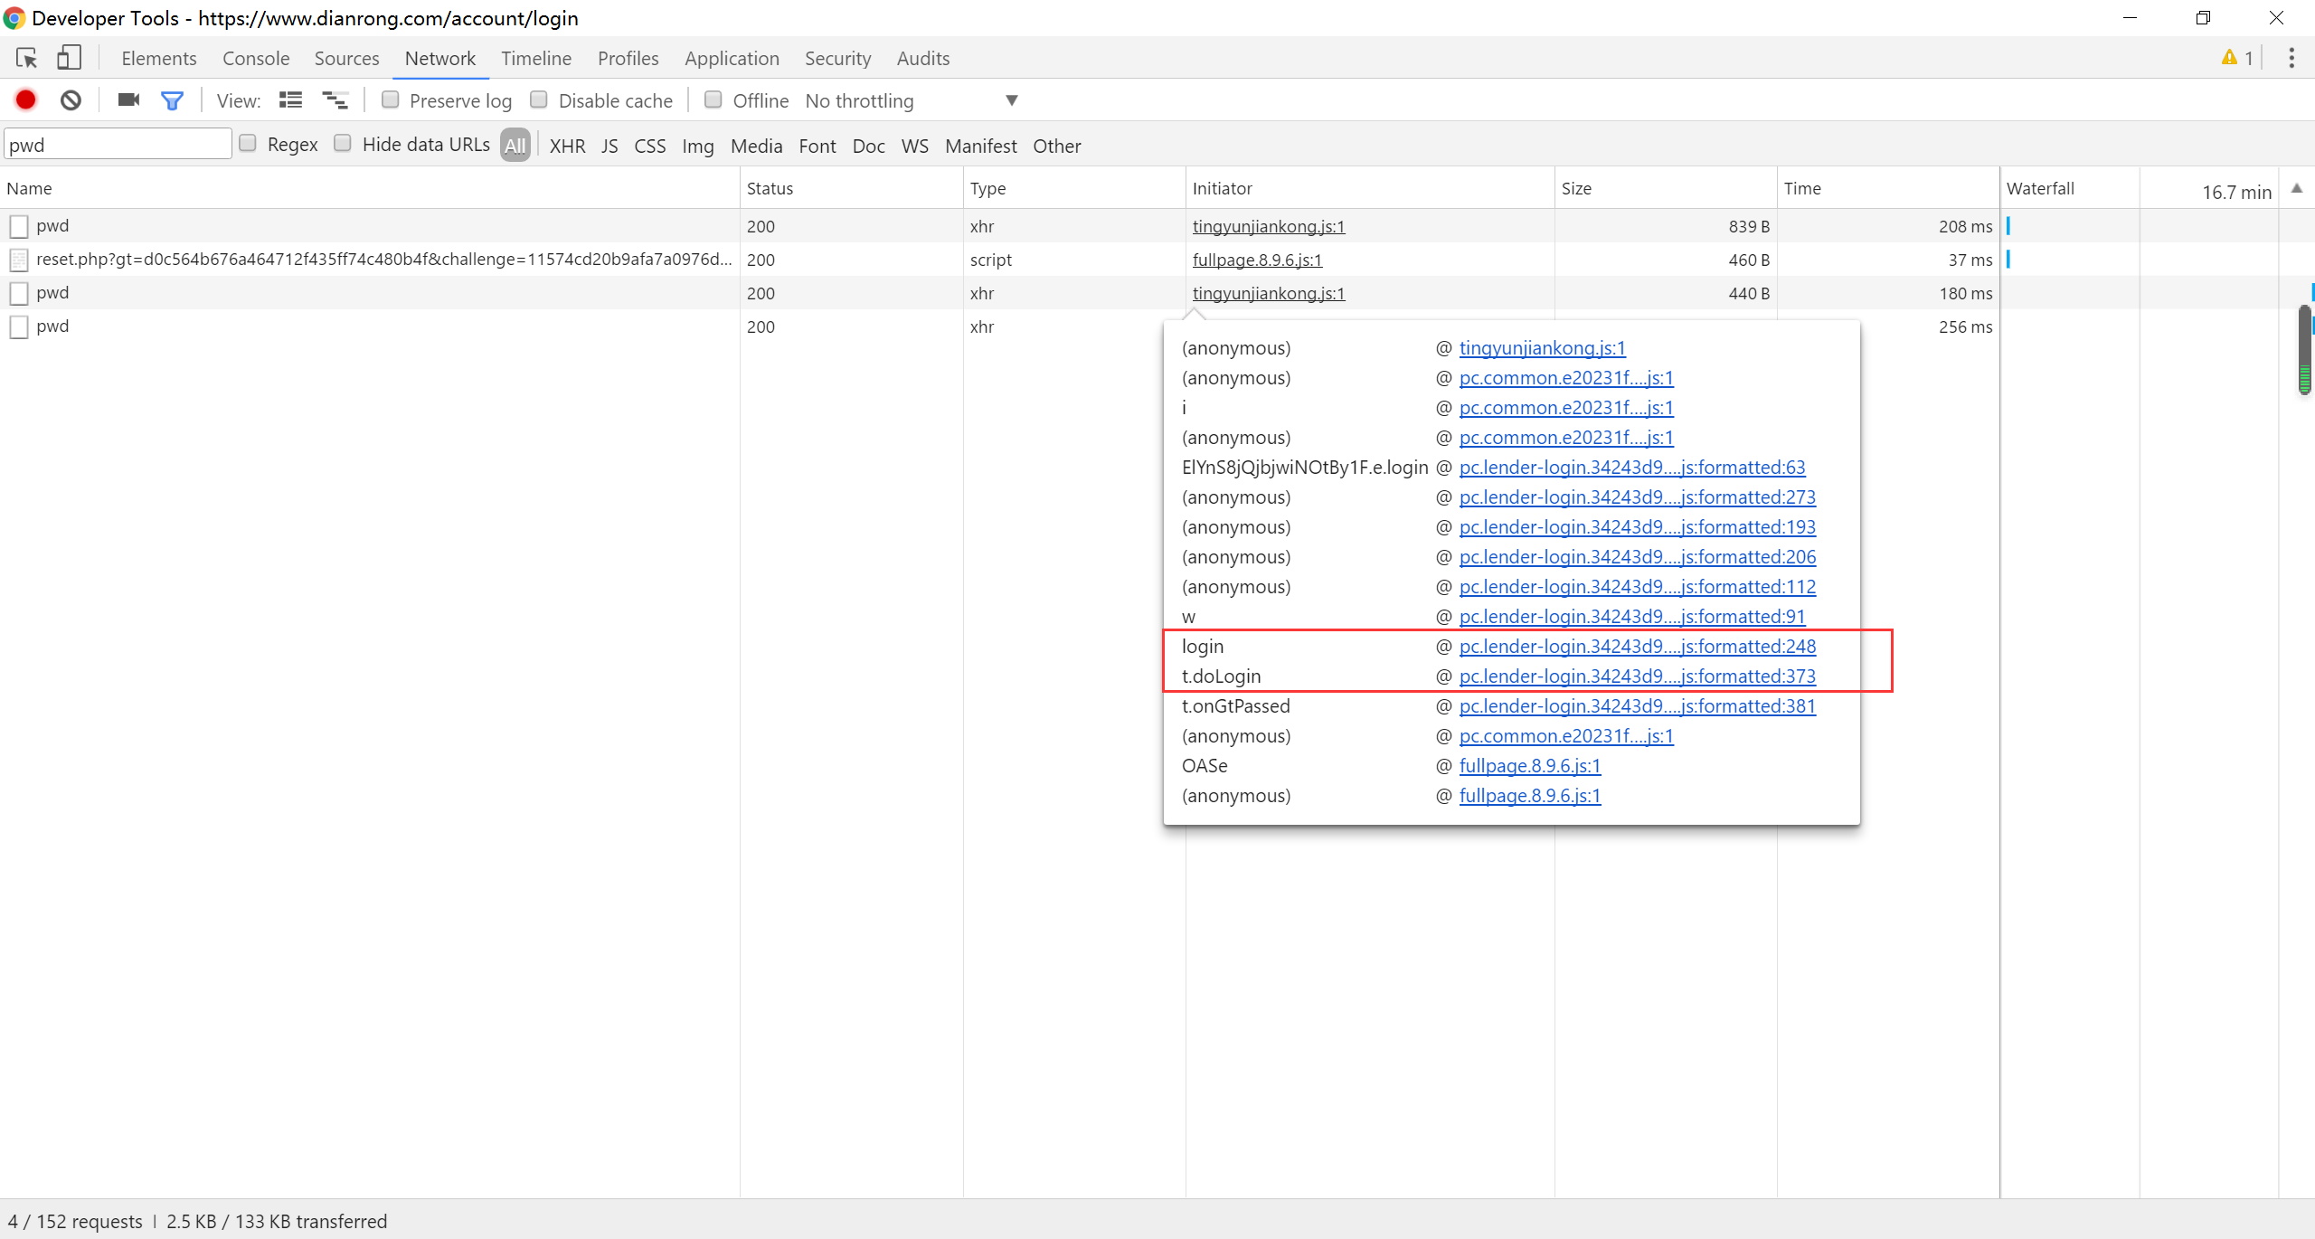Click the red record network log button
This screenshot has width=2315, height=1239.
[25, 99]
